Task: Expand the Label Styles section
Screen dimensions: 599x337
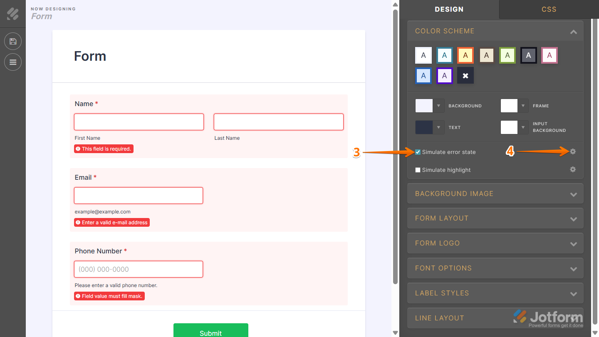Action: (x=495, y=293)
